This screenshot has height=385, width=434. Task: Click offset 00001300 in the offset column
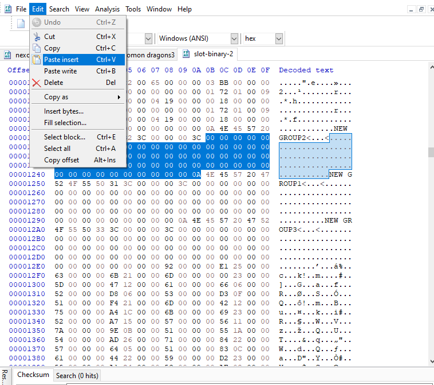[x=27, y=285]
